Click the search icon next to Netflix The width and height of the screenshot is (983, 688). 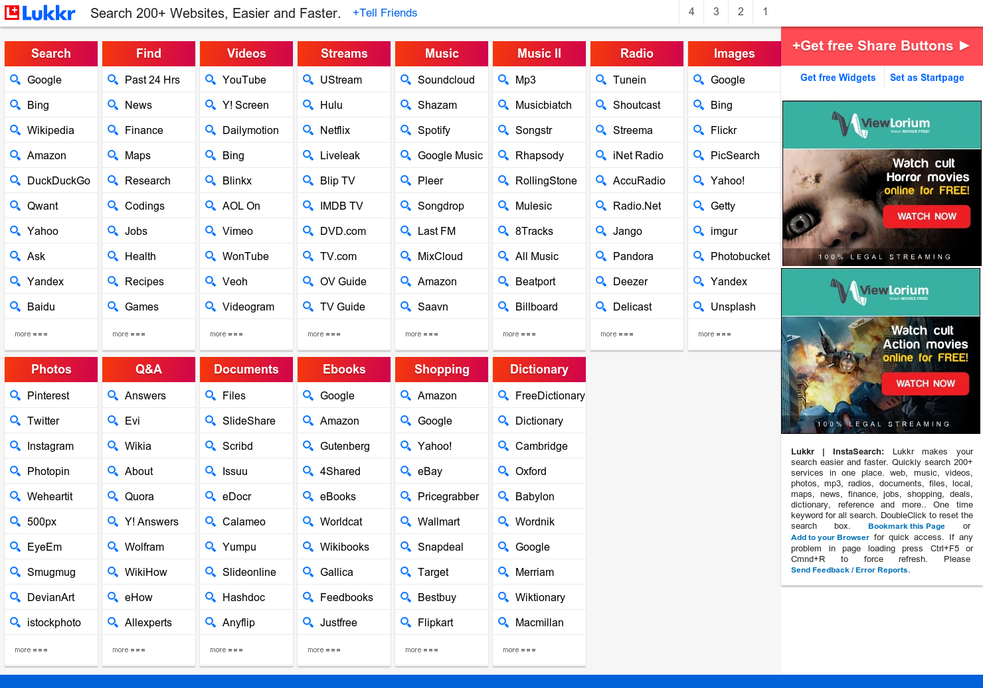tap(308, 130)
